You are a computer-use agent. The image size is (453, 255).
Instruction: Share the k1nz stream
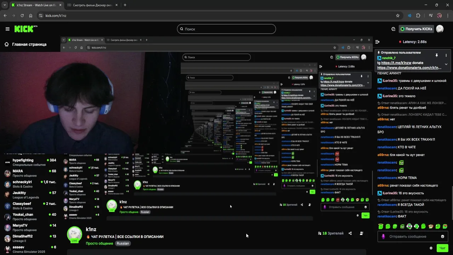350,233
